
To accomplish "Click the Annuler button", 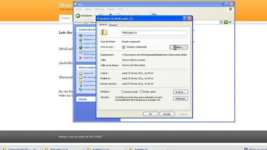I will [x=167, y=114].
